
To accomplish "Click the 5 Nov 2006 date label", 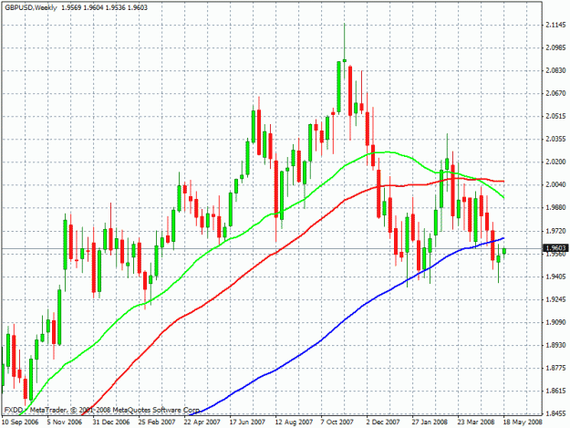I will click(x=65, y=422).
